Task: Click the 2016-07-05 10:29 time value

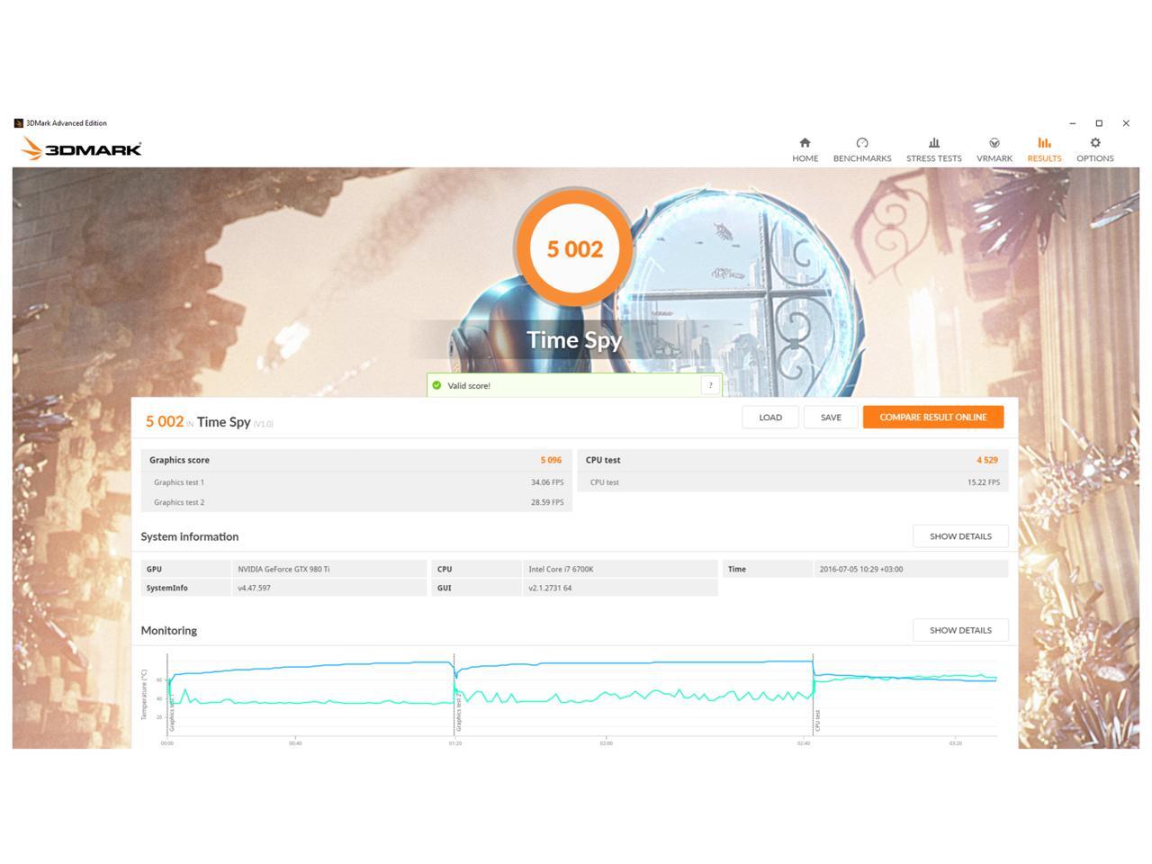Action: [x=861, y=569]
